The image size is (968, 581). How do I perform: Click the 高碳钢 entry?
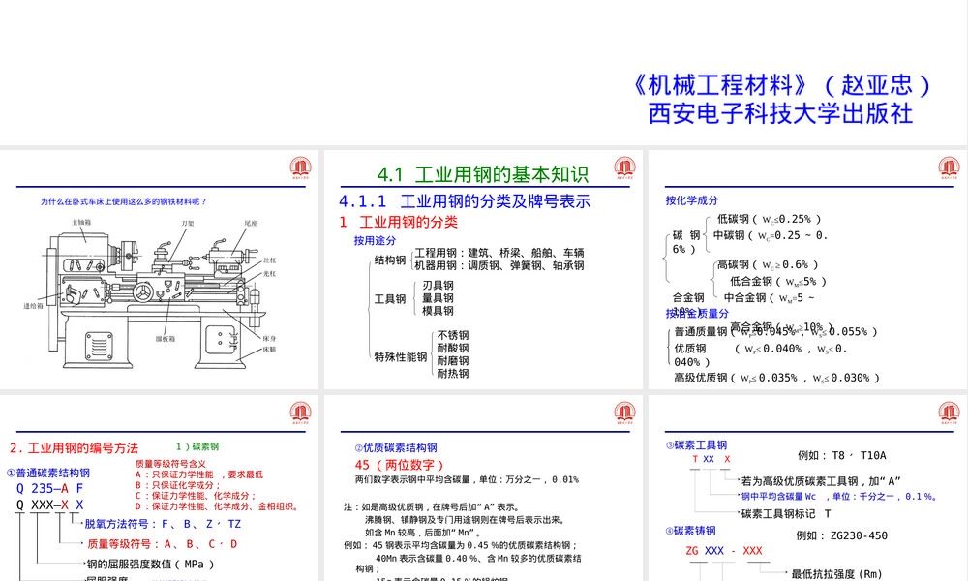768,265
